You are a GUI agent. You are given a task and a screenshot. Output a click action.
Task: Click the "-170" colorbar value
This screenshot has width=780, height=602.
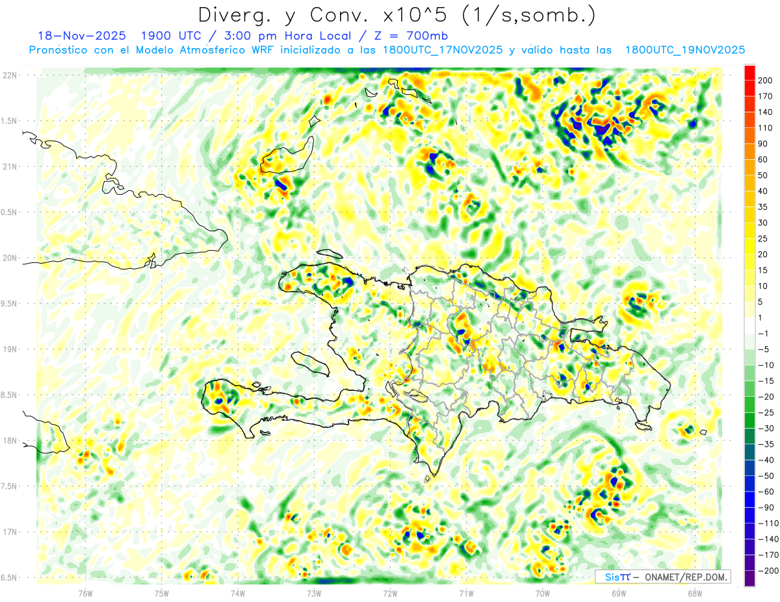click(x=768, y=555)
